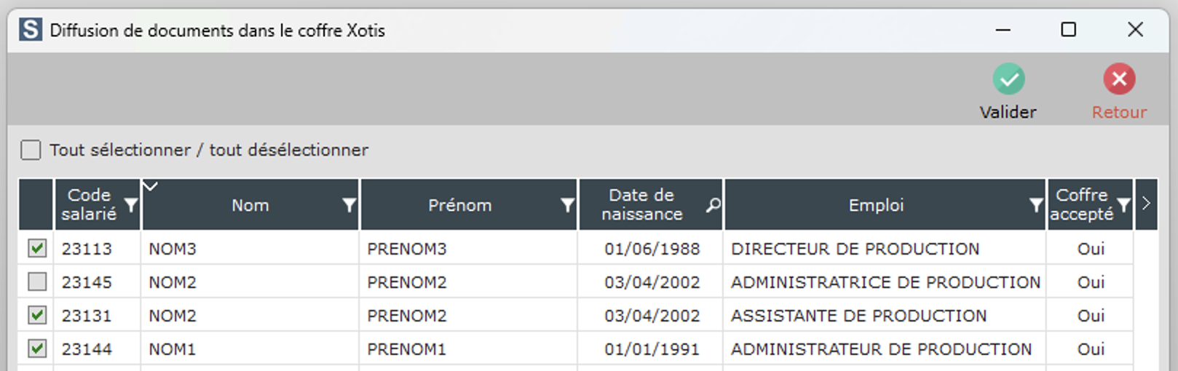Sort by the Prénom column header
The width and height of the screenshot is (1178, 371).
coord(459,205)
